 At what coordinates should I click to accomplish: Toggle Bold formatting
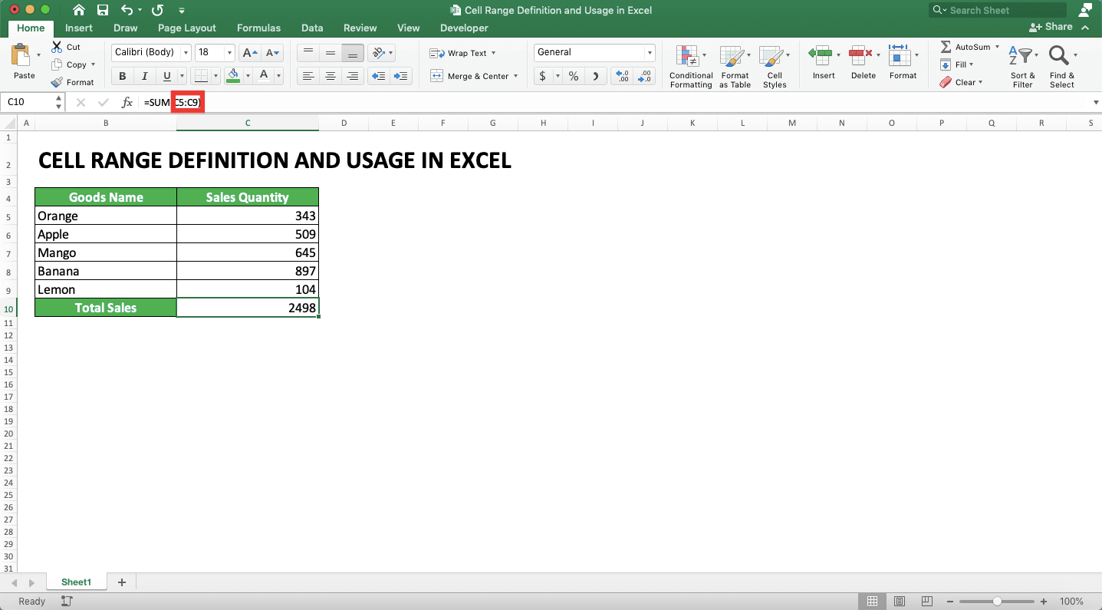[x=122, y=76]
